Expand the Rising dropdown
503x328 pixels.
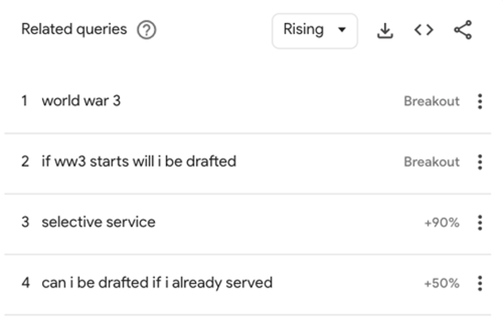[315, 31]
